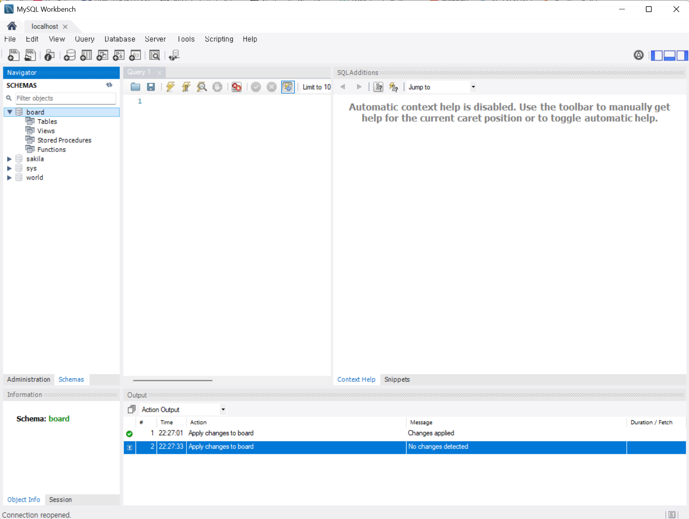Select output row 'No changes detected'
This screenshot has height=519, width=689.
[x=405, y=447]
